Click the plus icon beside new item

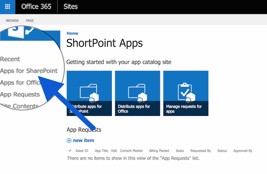click(69, 140)
